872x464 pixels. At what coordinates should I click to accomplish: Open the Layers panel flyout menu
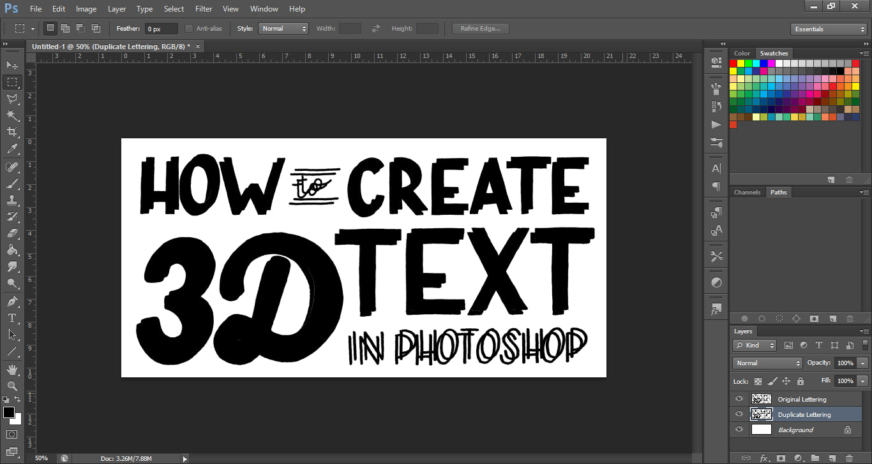[864, 332]
